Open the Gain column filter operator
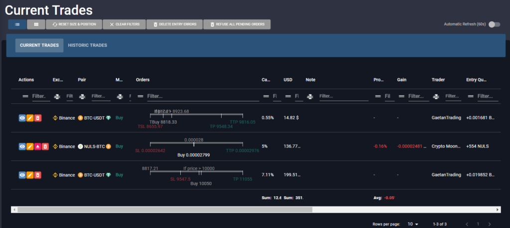 (x=401, y=96)
